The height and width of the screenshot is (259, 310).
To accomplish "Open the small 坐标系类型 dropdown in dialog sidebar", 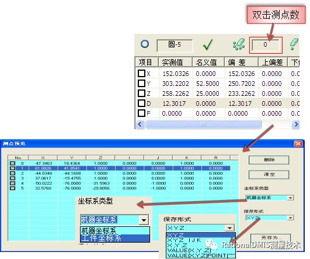I will 290,198.
